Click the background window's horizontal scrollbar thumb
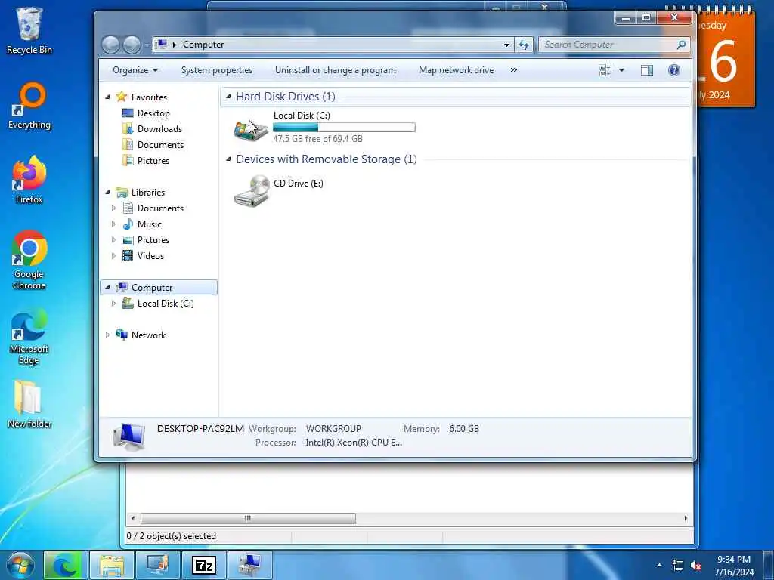774x580 pixels. [248, 518]
